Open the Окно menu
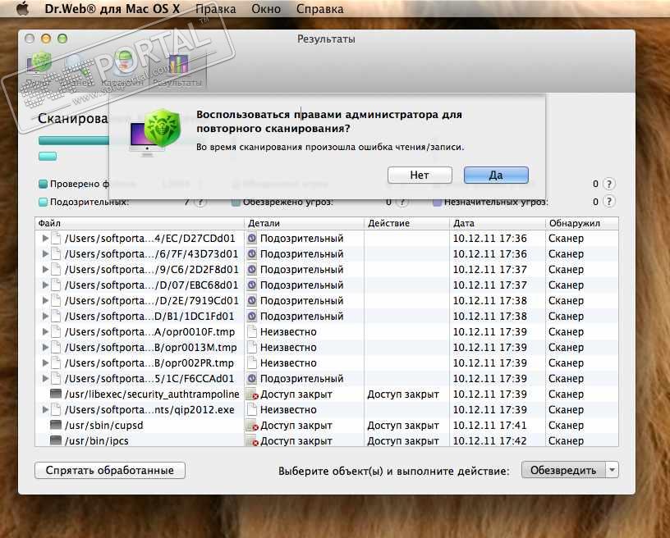 point(266,8)
